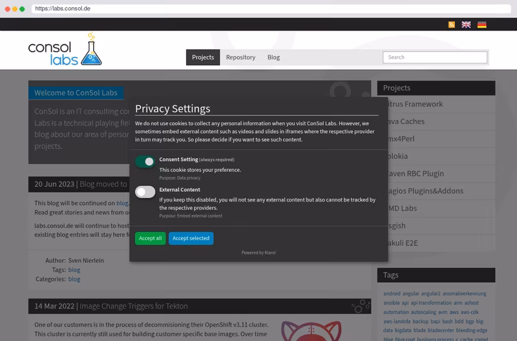
Task: Open the Powered by Klaro link
Action: [x=258, y=253]
